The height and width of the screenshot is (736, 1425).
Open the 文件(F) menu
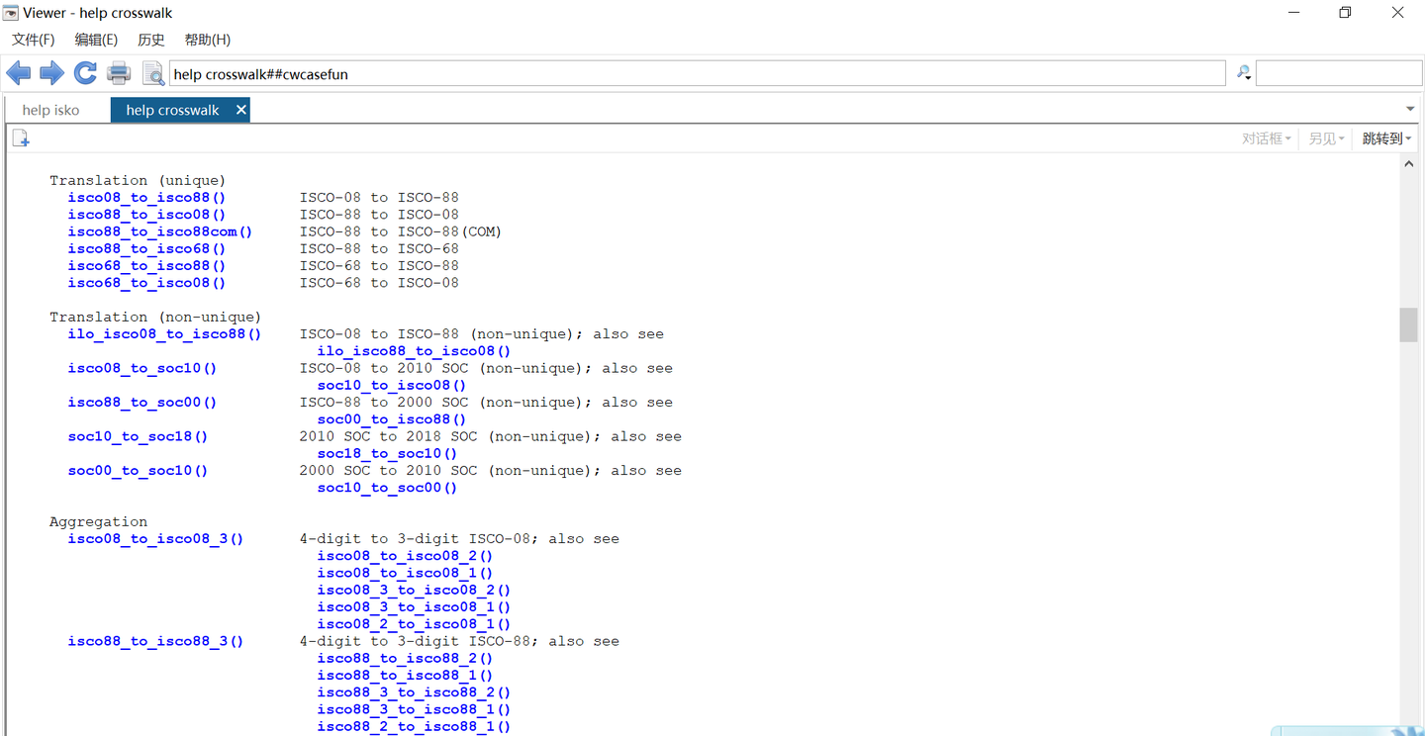[33, 40]
